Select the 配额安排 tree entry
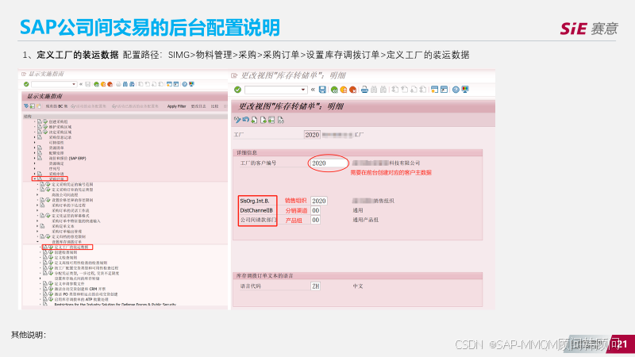The width and height of the screenshot is (635, 357). coord(56,153)
